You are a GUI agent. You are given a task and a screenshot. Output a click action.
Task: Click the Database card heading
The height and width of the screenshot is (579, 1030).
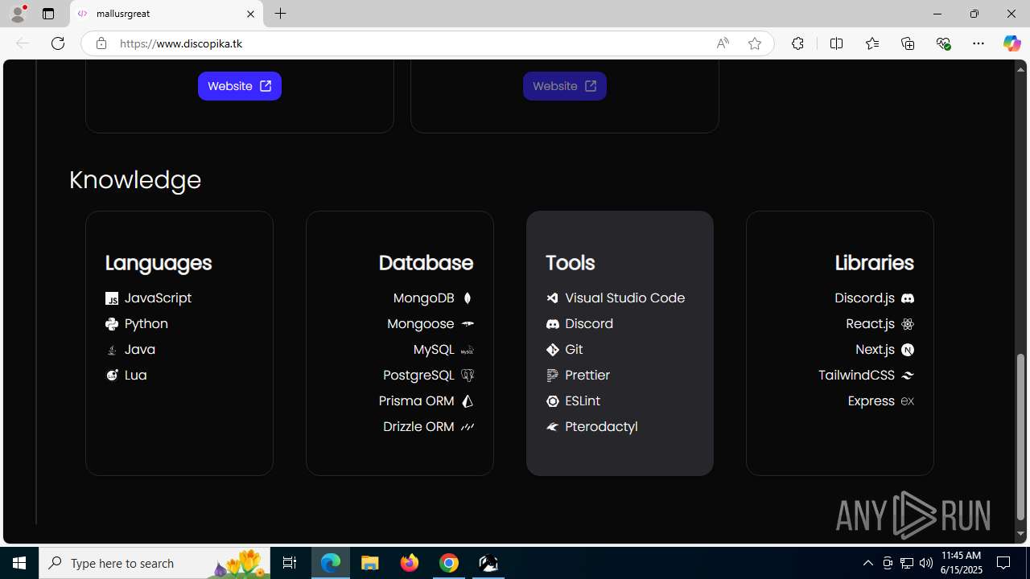[x=426, y=263]
